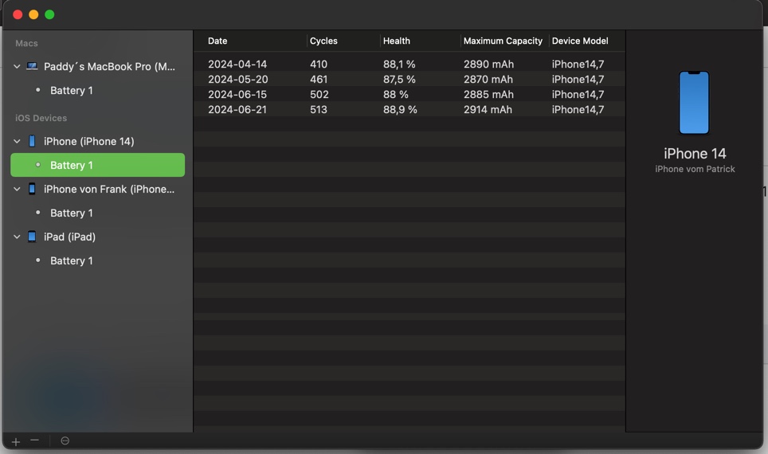
Task: Click the minus button to remove item
Action: tap(35, 440)
